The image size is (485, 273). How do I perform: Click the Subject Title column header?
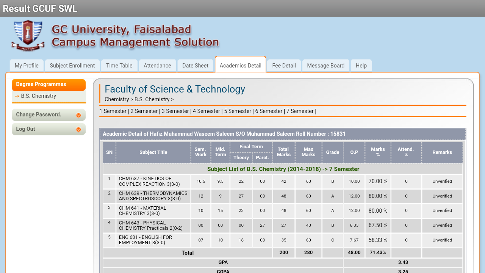coord(153,152)
